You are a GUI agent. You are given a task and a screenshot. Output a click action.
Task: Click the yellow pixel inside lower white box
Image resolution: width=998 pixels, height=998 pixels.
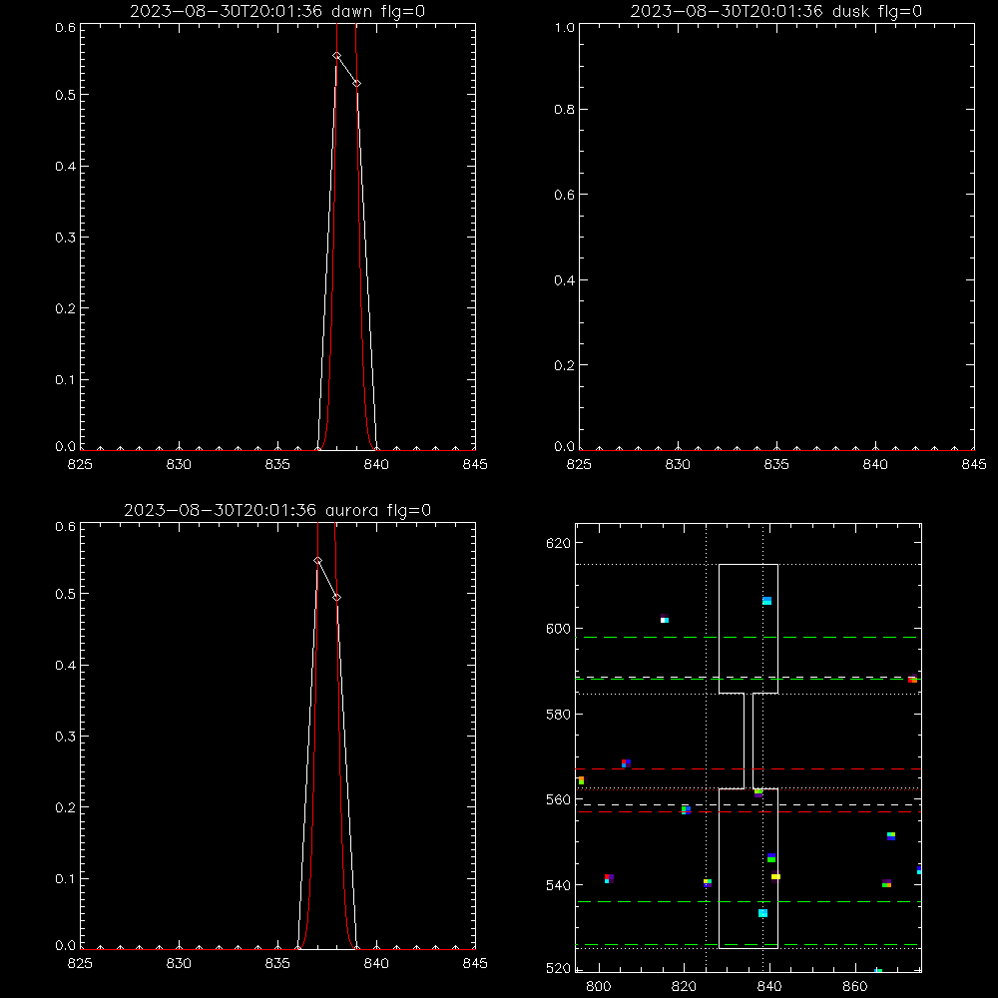click(x=775, y=876)
